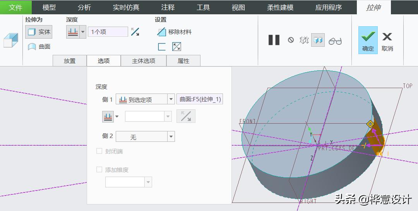The image size is (418, 211).
Task: Choose 曲面 surface extrude type
Action: coord(39,46)
